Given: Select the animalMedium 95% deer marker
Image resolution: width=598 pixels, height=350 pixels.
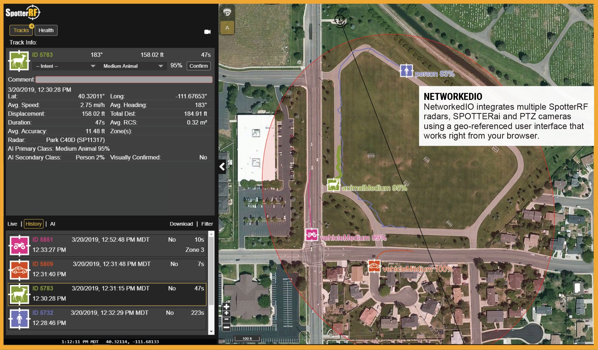Looking at the screenshot, I should (x=334, y=185).
